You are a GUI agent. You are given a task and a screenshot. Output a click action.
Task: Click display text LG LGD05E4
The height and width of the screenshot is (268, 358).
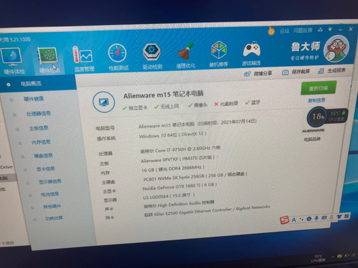[x=169, y=196]
